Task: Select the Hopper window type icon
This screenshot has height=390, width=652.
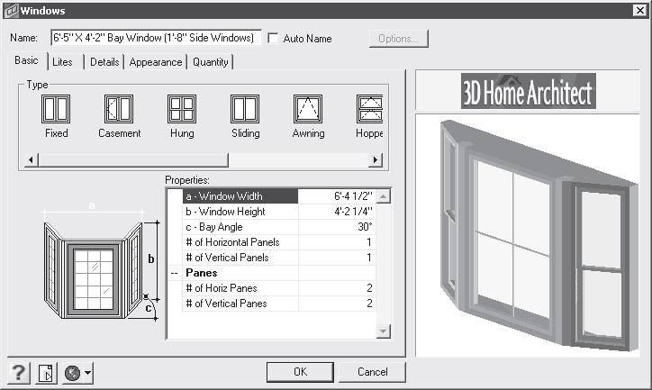Action: [370, 109]
